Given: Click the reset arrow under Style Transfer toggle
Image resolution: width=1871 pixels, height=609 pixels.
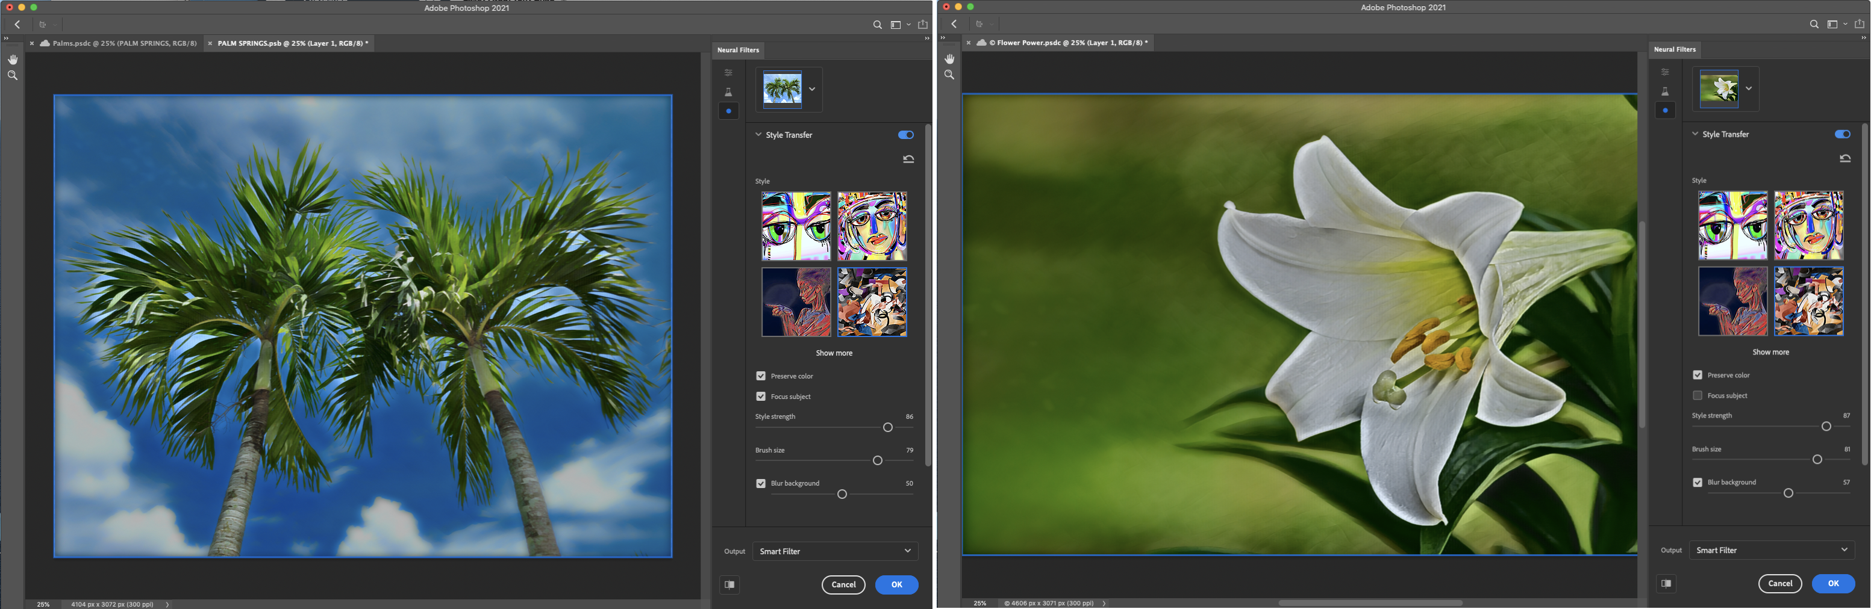Looking at the screenshot, I should 908,158.
